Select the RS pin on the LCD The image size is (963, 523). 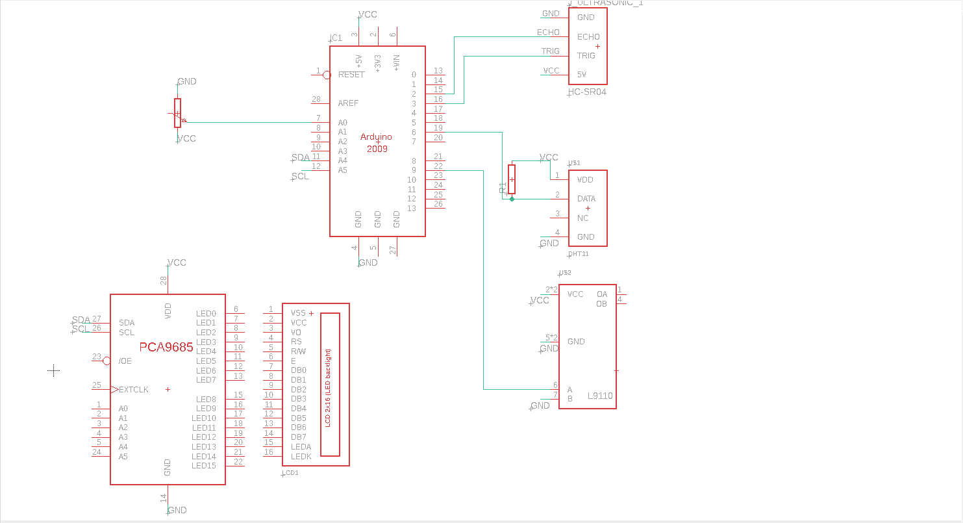point(296,342)
